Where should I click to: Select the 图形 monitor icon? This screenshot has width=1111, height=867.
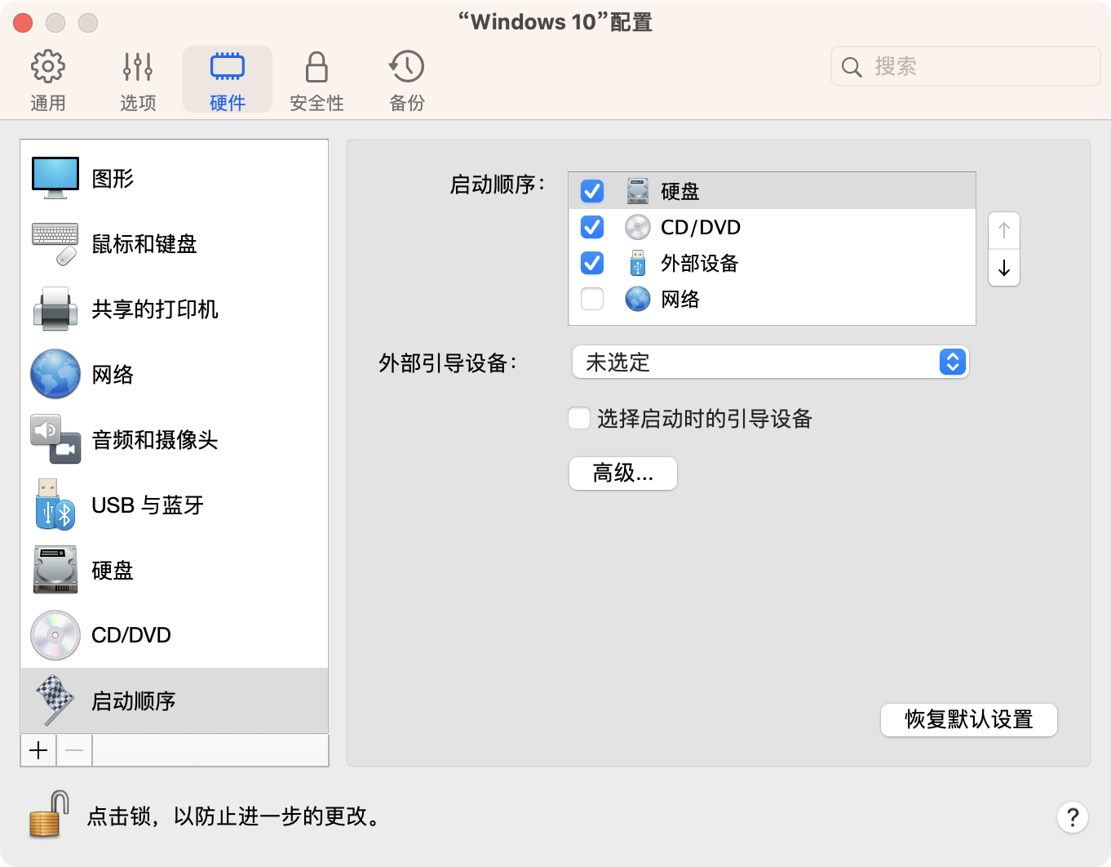pyautogui.click(x=55, y=178)
